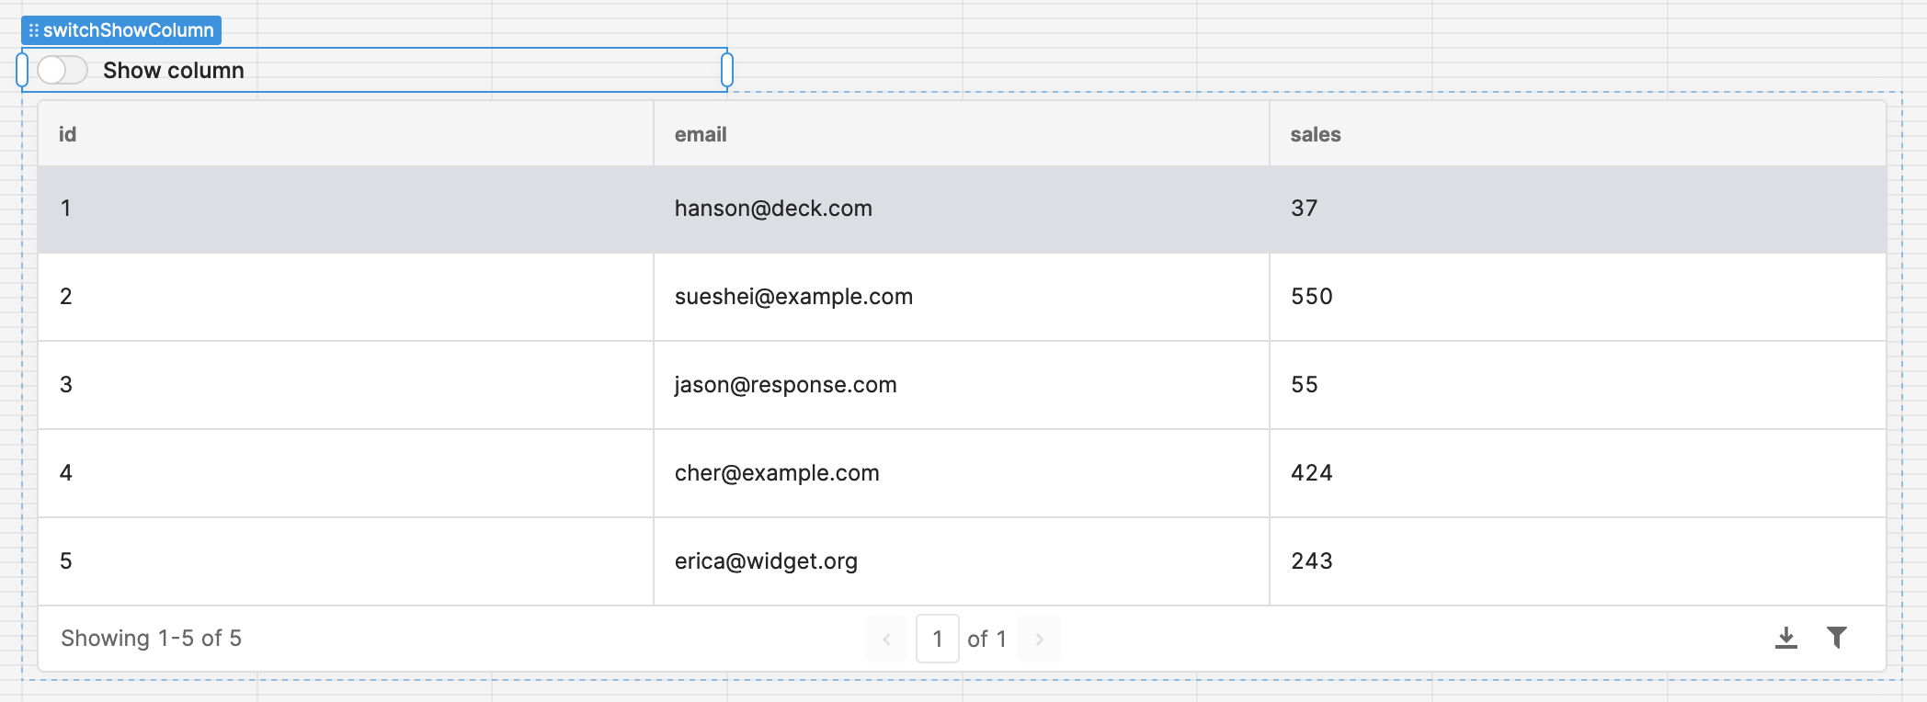The height and width of the screenshot is (702, 1927).
Task: Go to next table page
Action: 1039,639
